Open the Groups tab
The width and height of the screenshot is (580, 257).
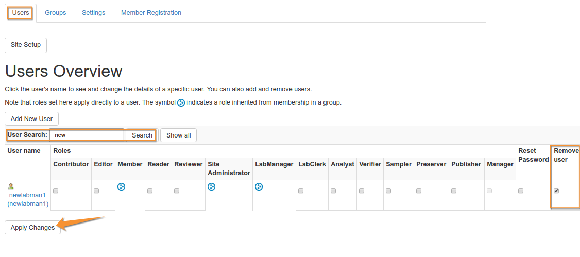(55, 13)
